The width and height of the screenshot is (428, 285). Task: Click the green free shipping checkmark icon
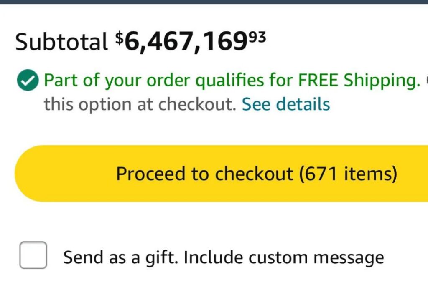point(28,81)
